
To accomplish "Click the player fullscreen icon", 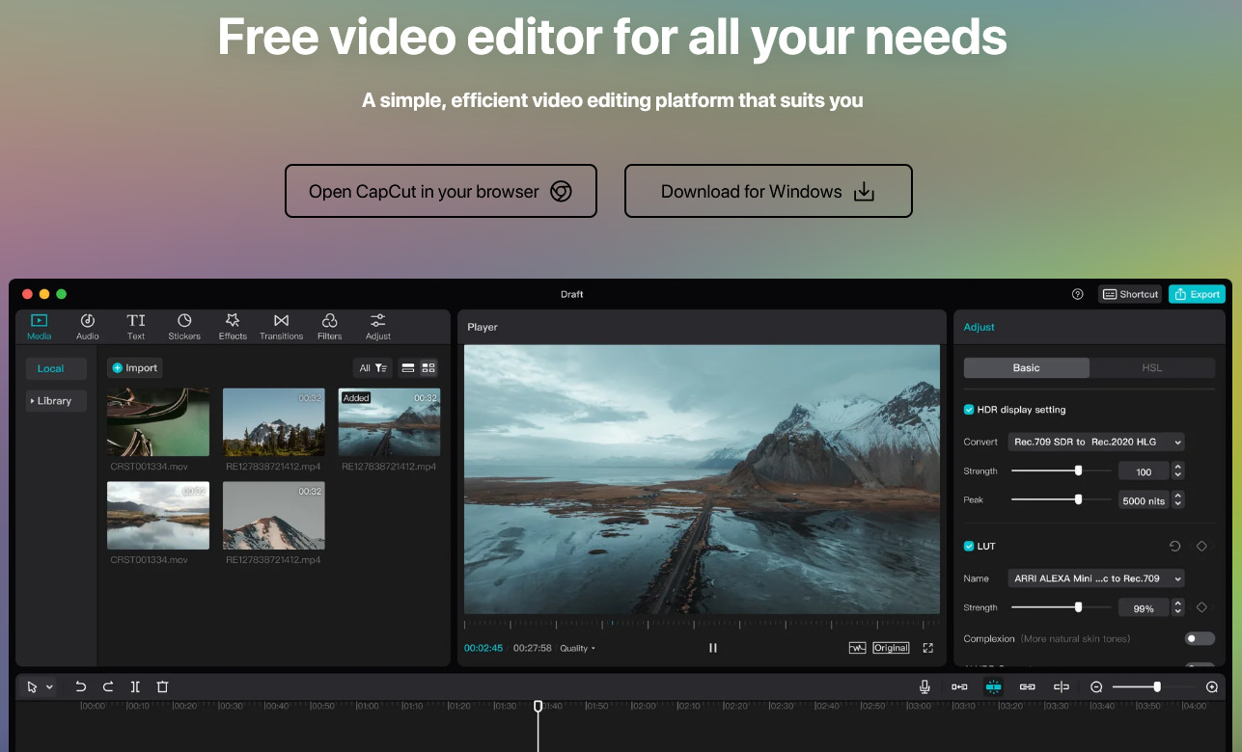I will pyautogui.click(x=928, y=648).
